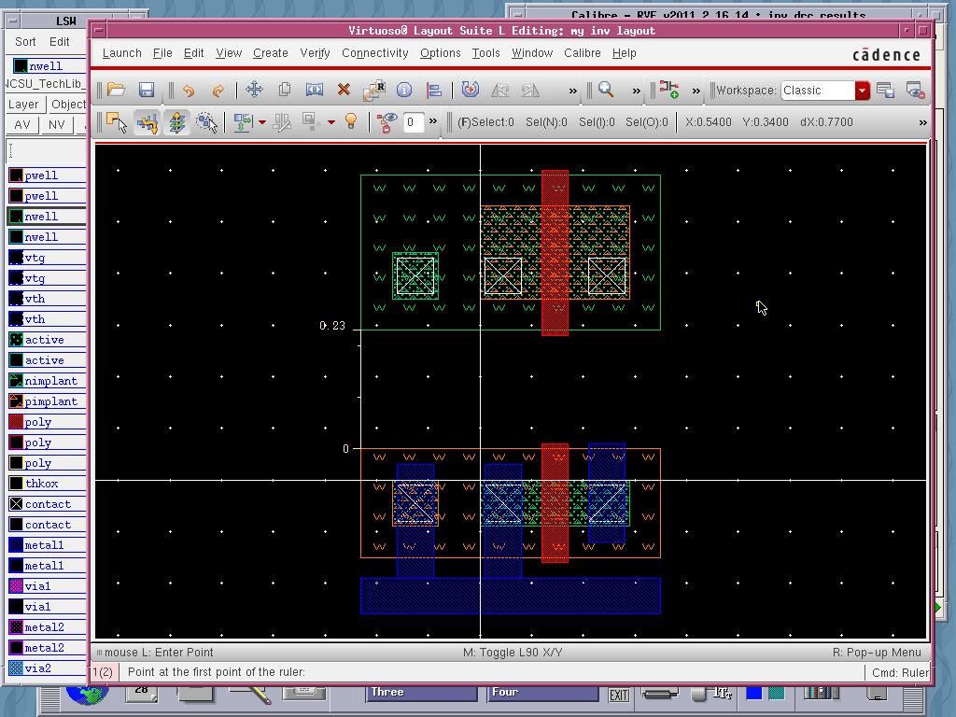
Task: Click the Align objects icon
Action: 434,91
